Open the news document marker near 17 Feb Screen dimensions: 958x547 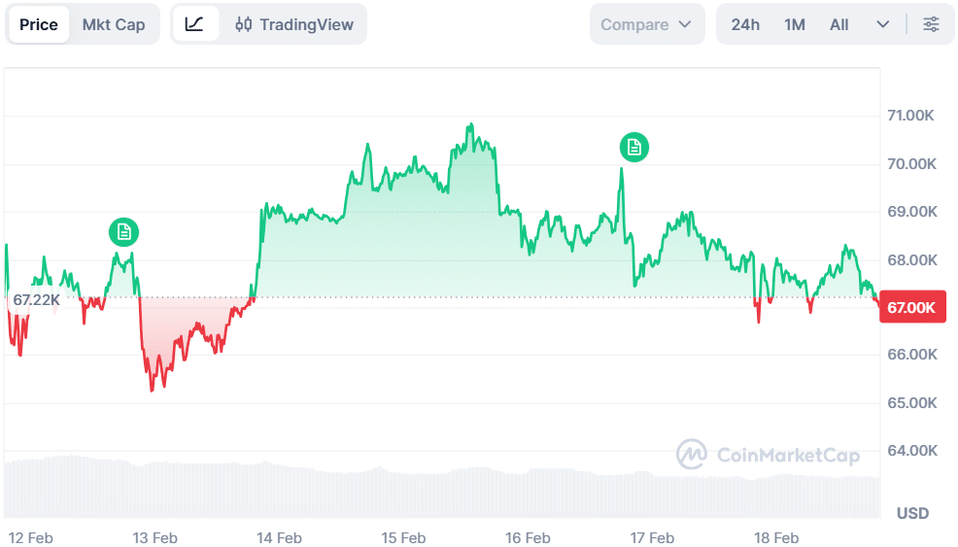tap(633, 147)
